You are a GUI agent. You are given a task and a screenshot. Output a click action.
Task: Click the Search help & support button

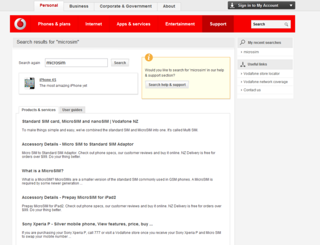coord(167,85)
